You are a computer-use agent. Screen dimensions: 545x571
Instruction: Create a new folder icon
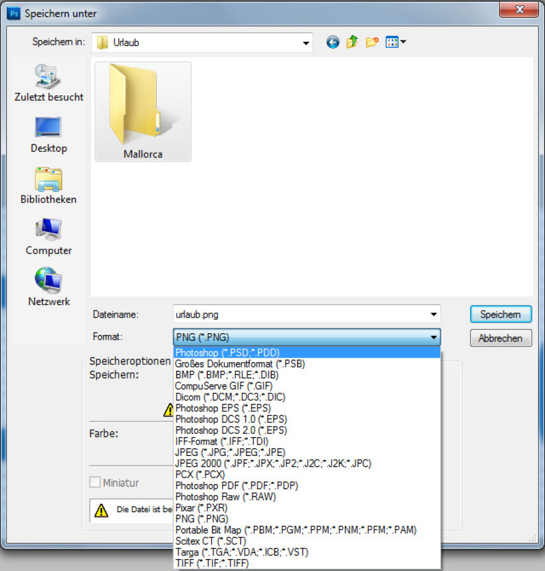[372, 42]
